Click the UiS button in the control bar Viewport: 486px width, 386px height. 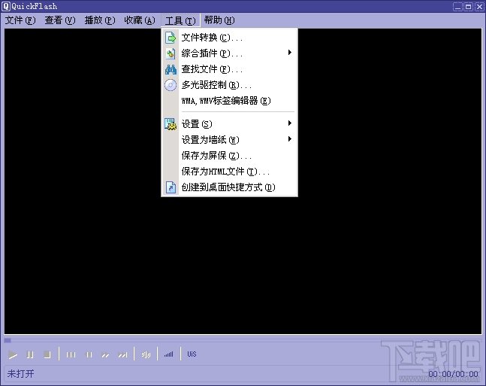[x=192, y=354]
